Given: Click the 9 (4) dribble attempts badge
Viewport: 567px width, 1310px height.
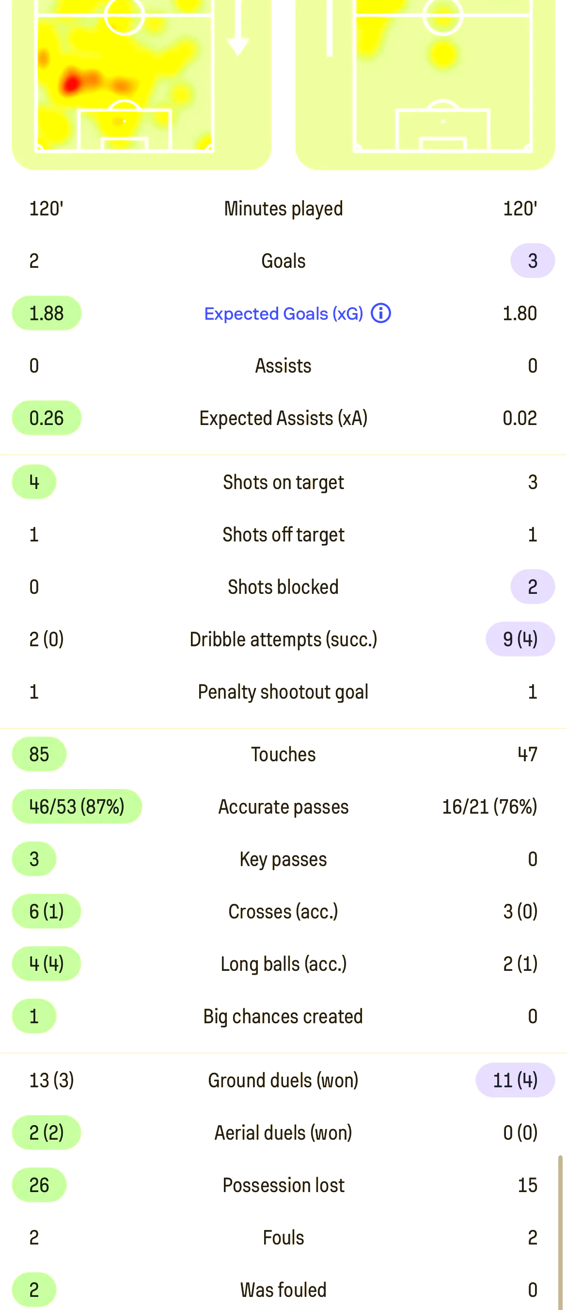Looking at the screenshot, I should [x=520, y=639].
